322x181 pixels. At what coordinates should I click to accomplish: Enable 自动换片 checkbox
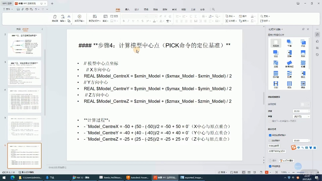click(270, 140)
